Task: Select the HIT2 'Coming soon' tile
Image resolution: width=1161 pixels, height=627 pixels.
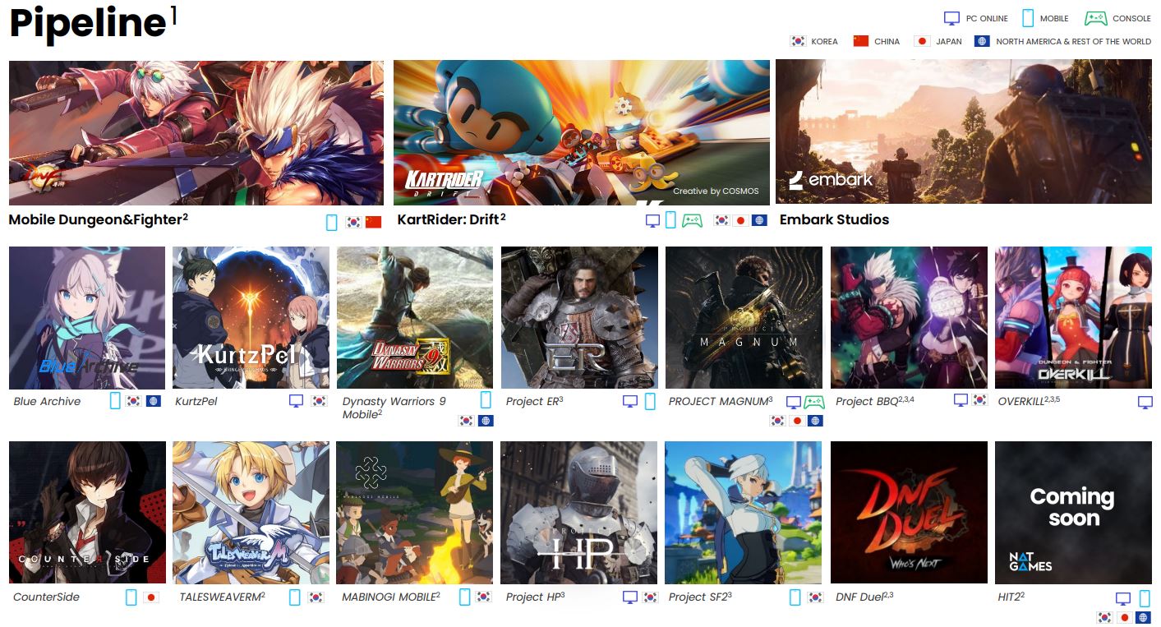Action: tap(1073, 512)
